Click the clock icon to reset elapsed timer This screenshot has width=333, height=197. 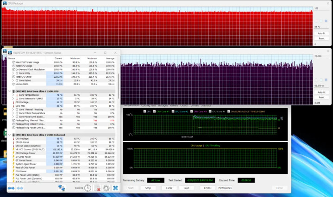(88, 188)
